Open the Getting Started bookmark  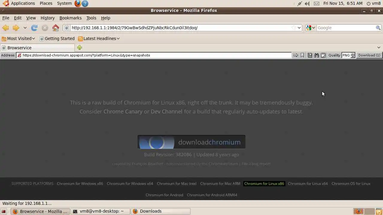coord(57,39)
